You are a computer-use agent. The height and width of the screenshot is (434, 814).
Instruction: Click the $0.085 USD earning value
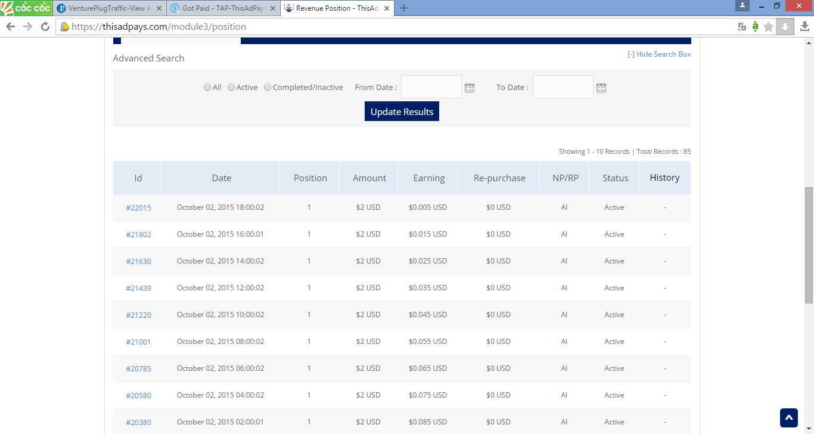[x=428, y=422]
